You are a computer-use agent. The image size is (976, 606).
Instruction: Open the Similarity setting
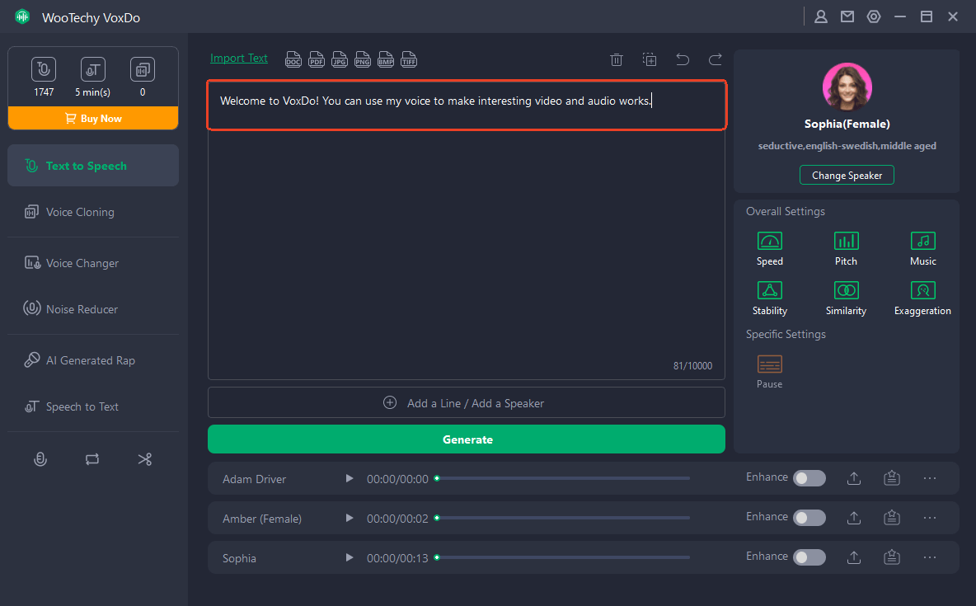coord(846,290)
